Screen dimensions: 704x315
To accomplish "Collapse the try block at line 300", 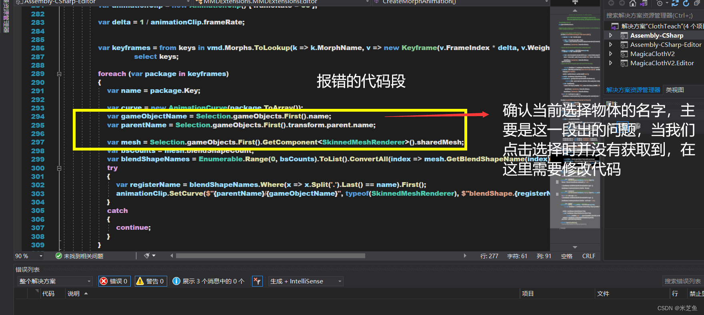I will [x=59, y=168].
